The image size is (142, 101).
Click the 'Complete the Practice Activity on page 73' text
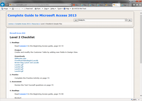pyautogui.click(x=32, y=78)
